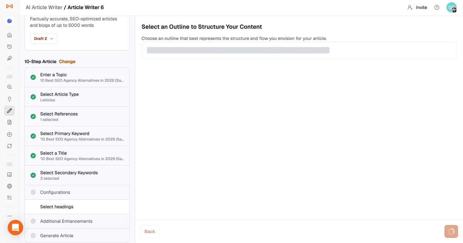The height and width of the screenshot is (243, 463).
Task: Click the globe icon in sidebar
Action: click(10, 186)
